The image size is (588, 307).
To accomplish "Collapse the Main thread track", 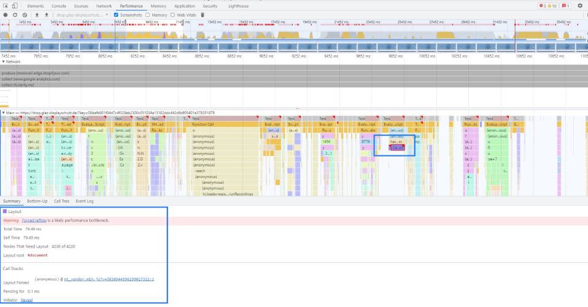I will pos(3,113).
